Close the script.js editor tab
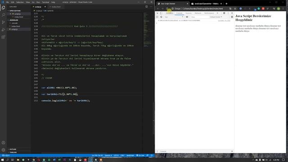The image size is (288, 162). click(45, 7)
